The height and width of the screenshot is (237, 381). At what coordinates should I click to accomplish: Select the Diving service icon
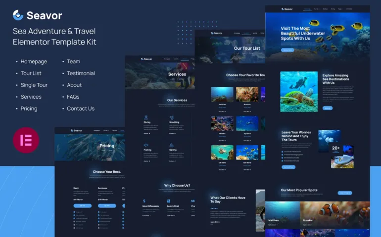[145, 117]
